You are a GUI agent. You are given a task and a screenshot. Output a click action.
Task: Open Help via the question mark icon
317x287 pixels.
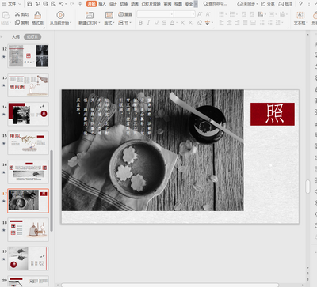pyautogui.click(x=300, y=4)
